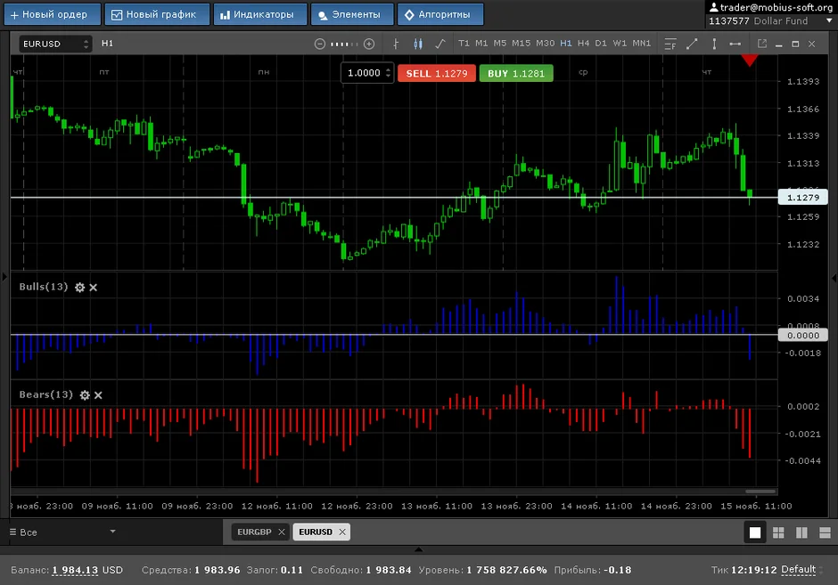The image size is (838, 585).
Task: Select M15 timeframe
Action: 522,44
